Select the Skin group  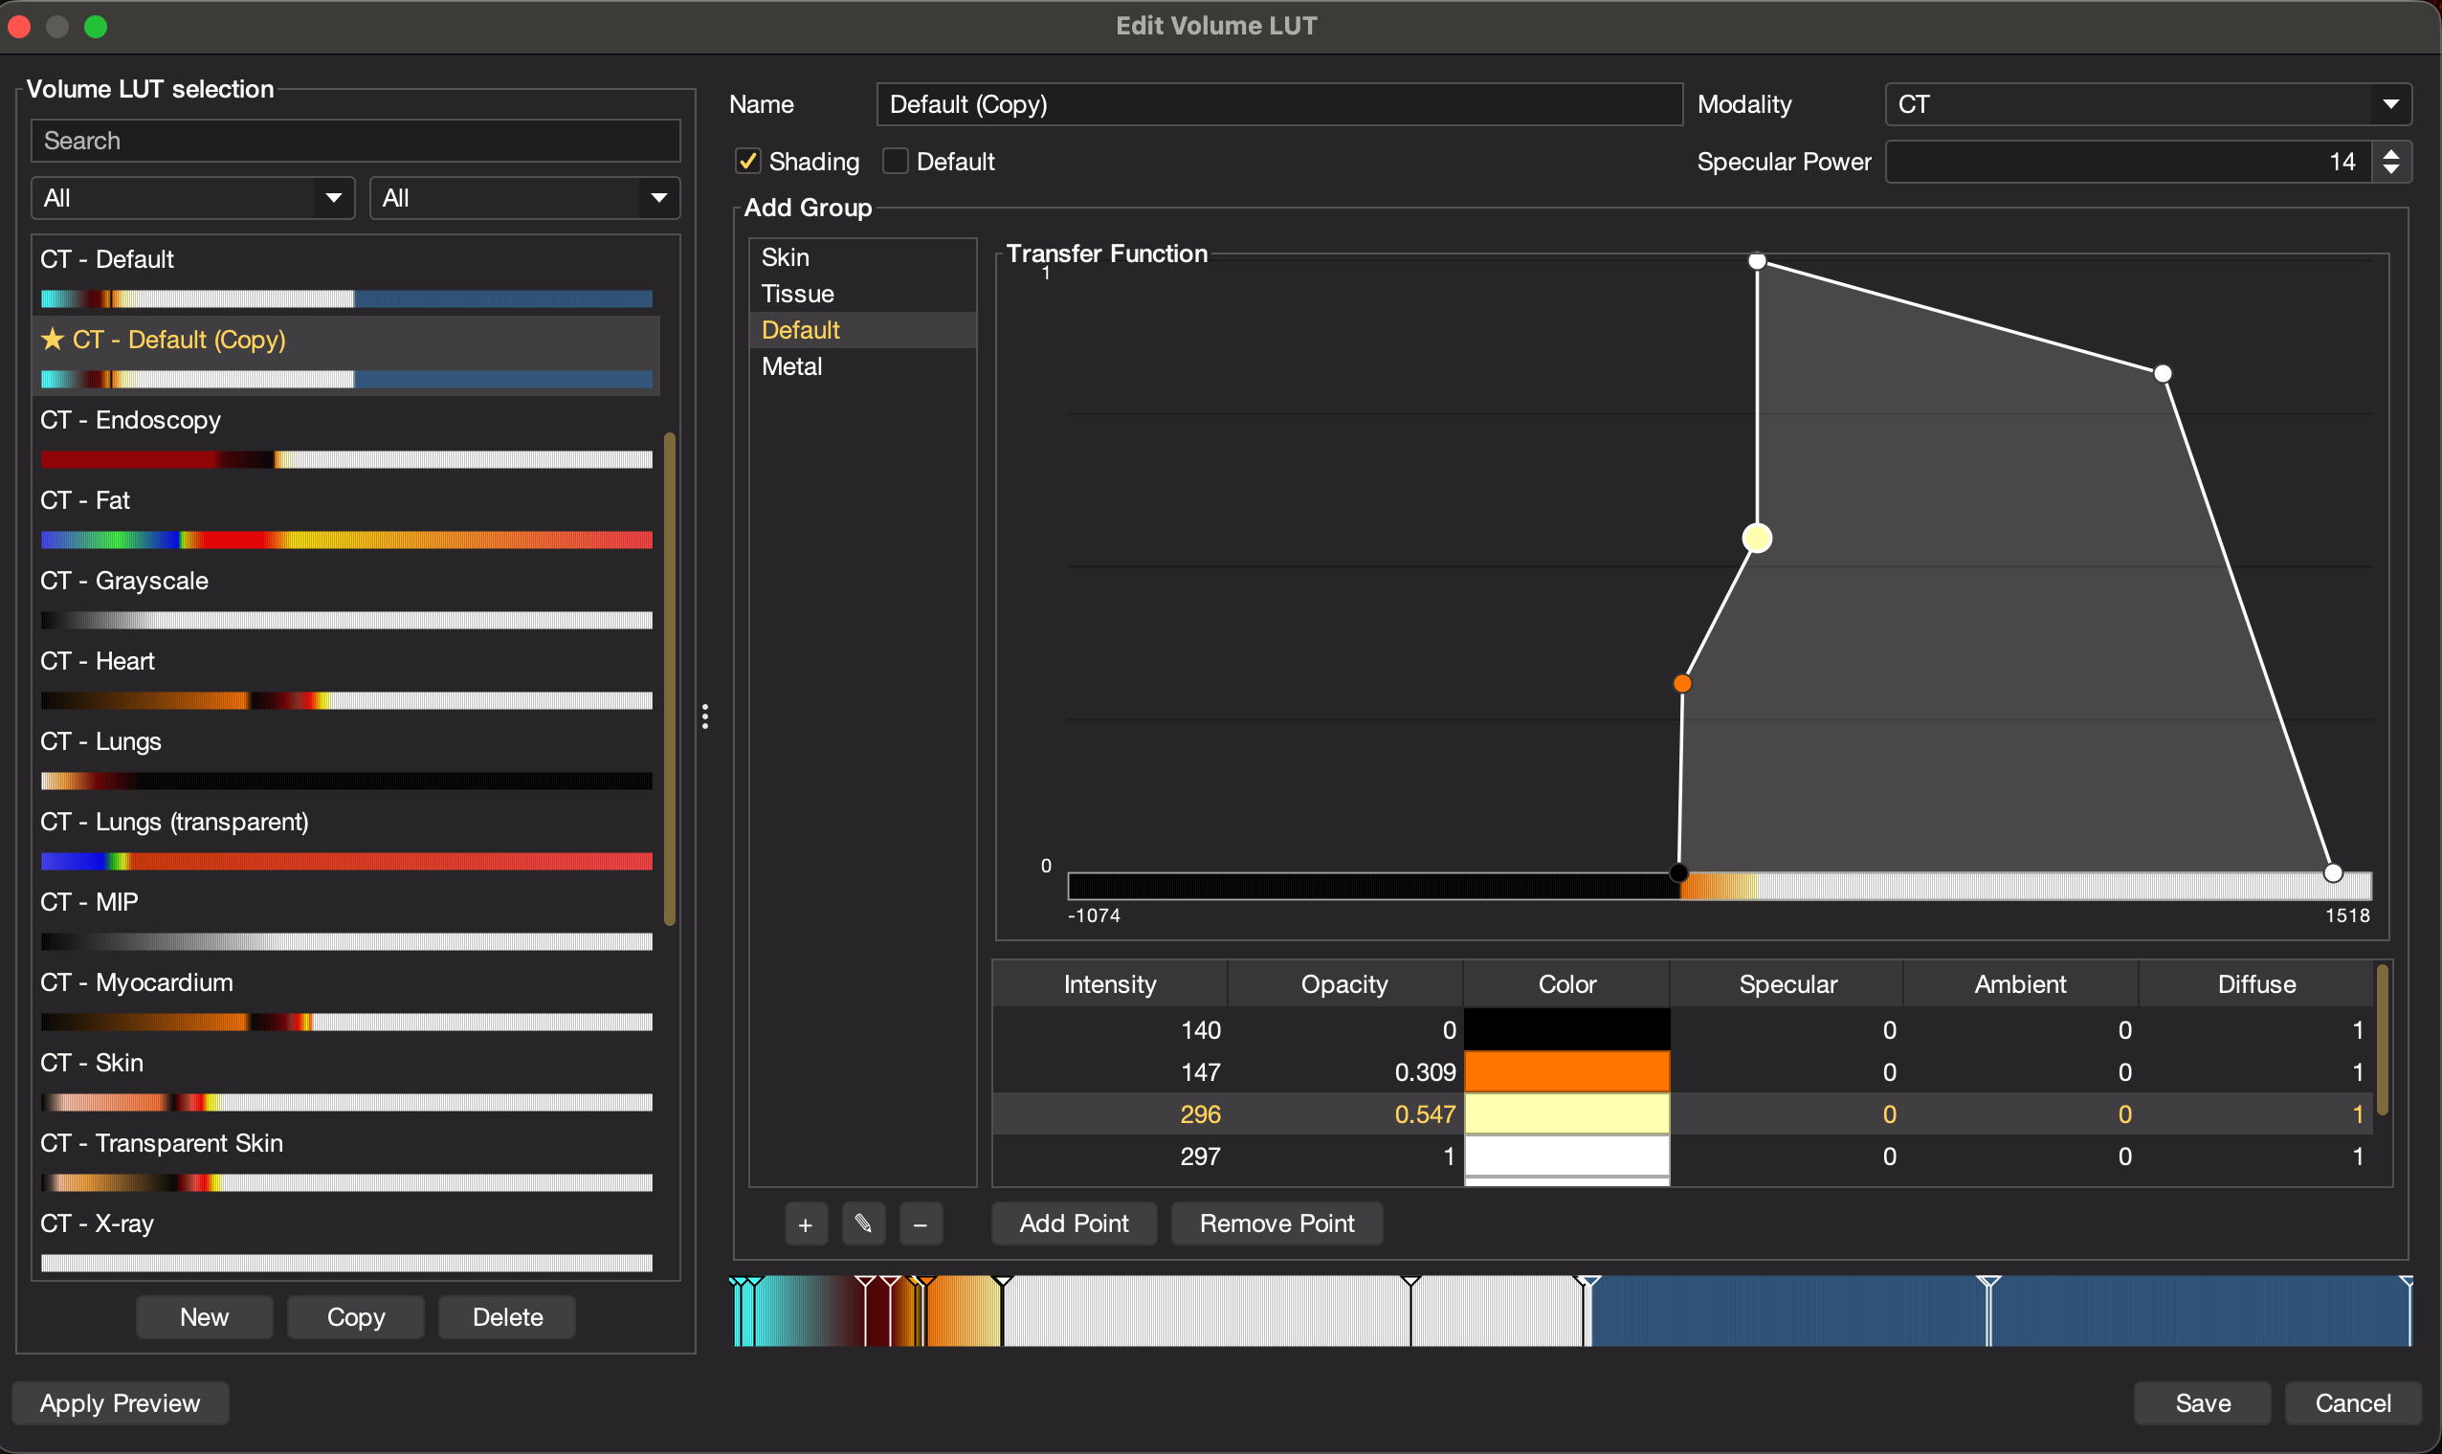point(862,256)
